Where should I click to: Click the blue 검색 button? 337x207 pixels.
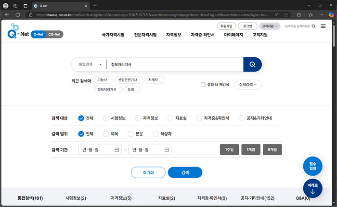pos(185,172)
